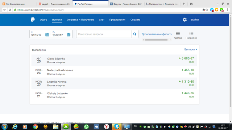Open the end date calendar icon
Image resolution: width=232 pixels, height=130 pixels.
tap(69, 35)
